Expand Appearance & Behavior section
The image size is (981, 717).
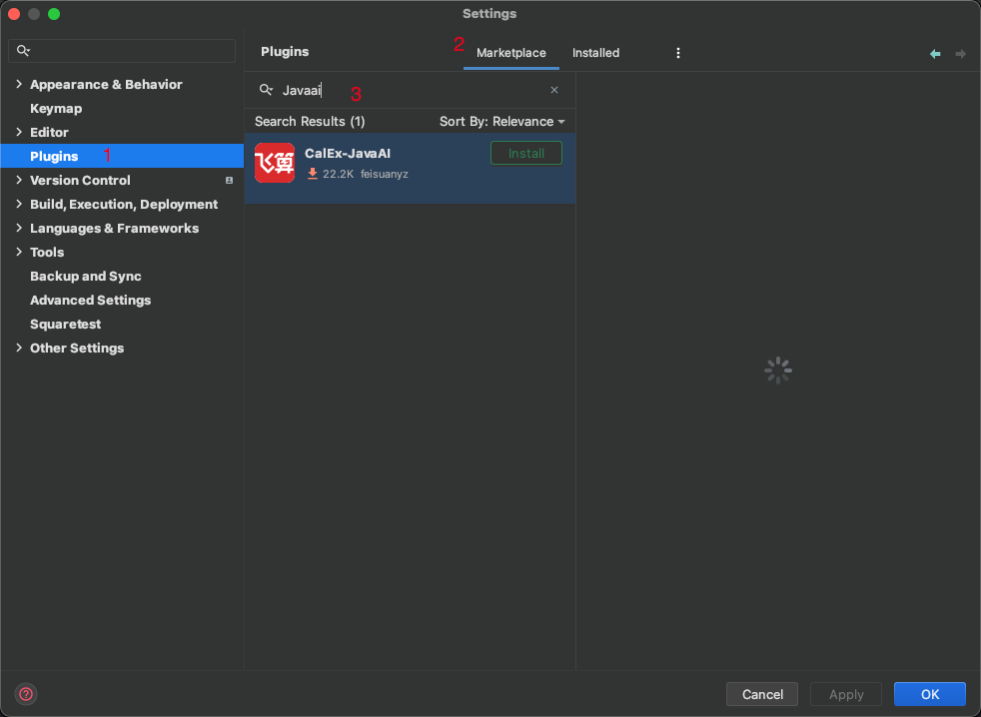coord(19,84)
